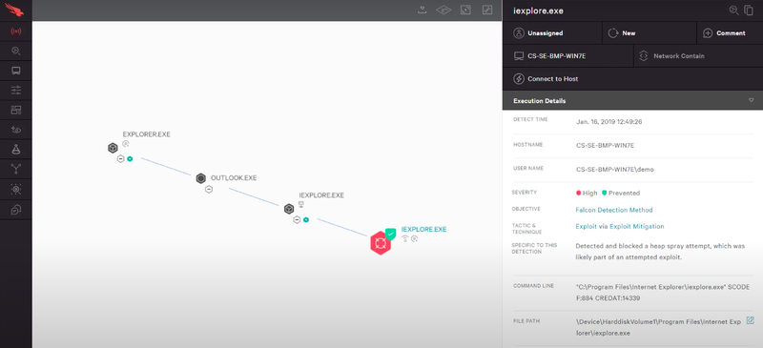Collapse the EXPLORER.EXE node with minus toggle
The height and width of the screenshot is (348, 763).
[x=121, y=158]
